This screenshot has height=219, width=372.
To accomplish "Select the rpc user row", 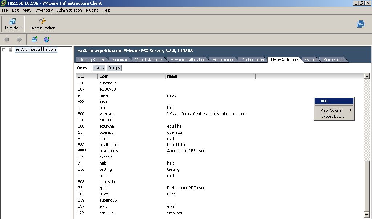I will (x=220, y=188).
